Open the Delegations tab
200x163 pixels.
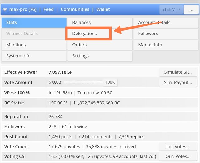100,34
